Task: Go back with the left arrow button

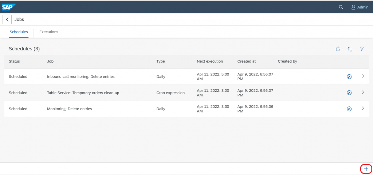Action: 7,20
